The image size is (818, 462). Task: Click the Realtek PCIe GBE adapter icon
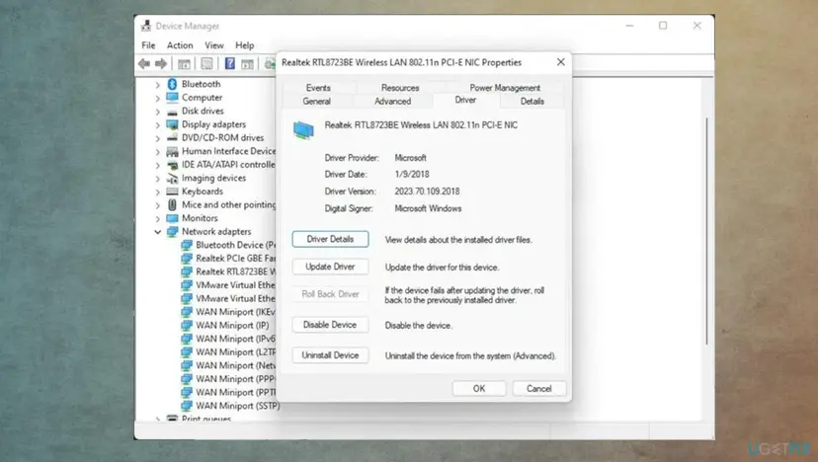click(187, 258)
